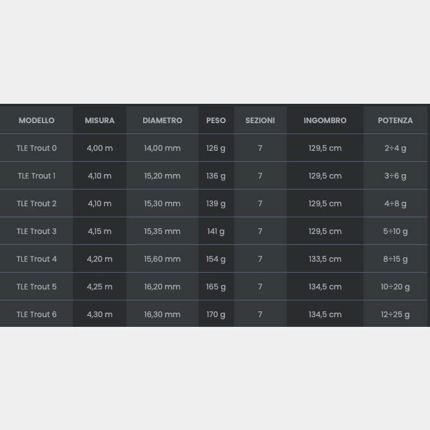Click the 133,5 cm ingombro value

(325, 259)
